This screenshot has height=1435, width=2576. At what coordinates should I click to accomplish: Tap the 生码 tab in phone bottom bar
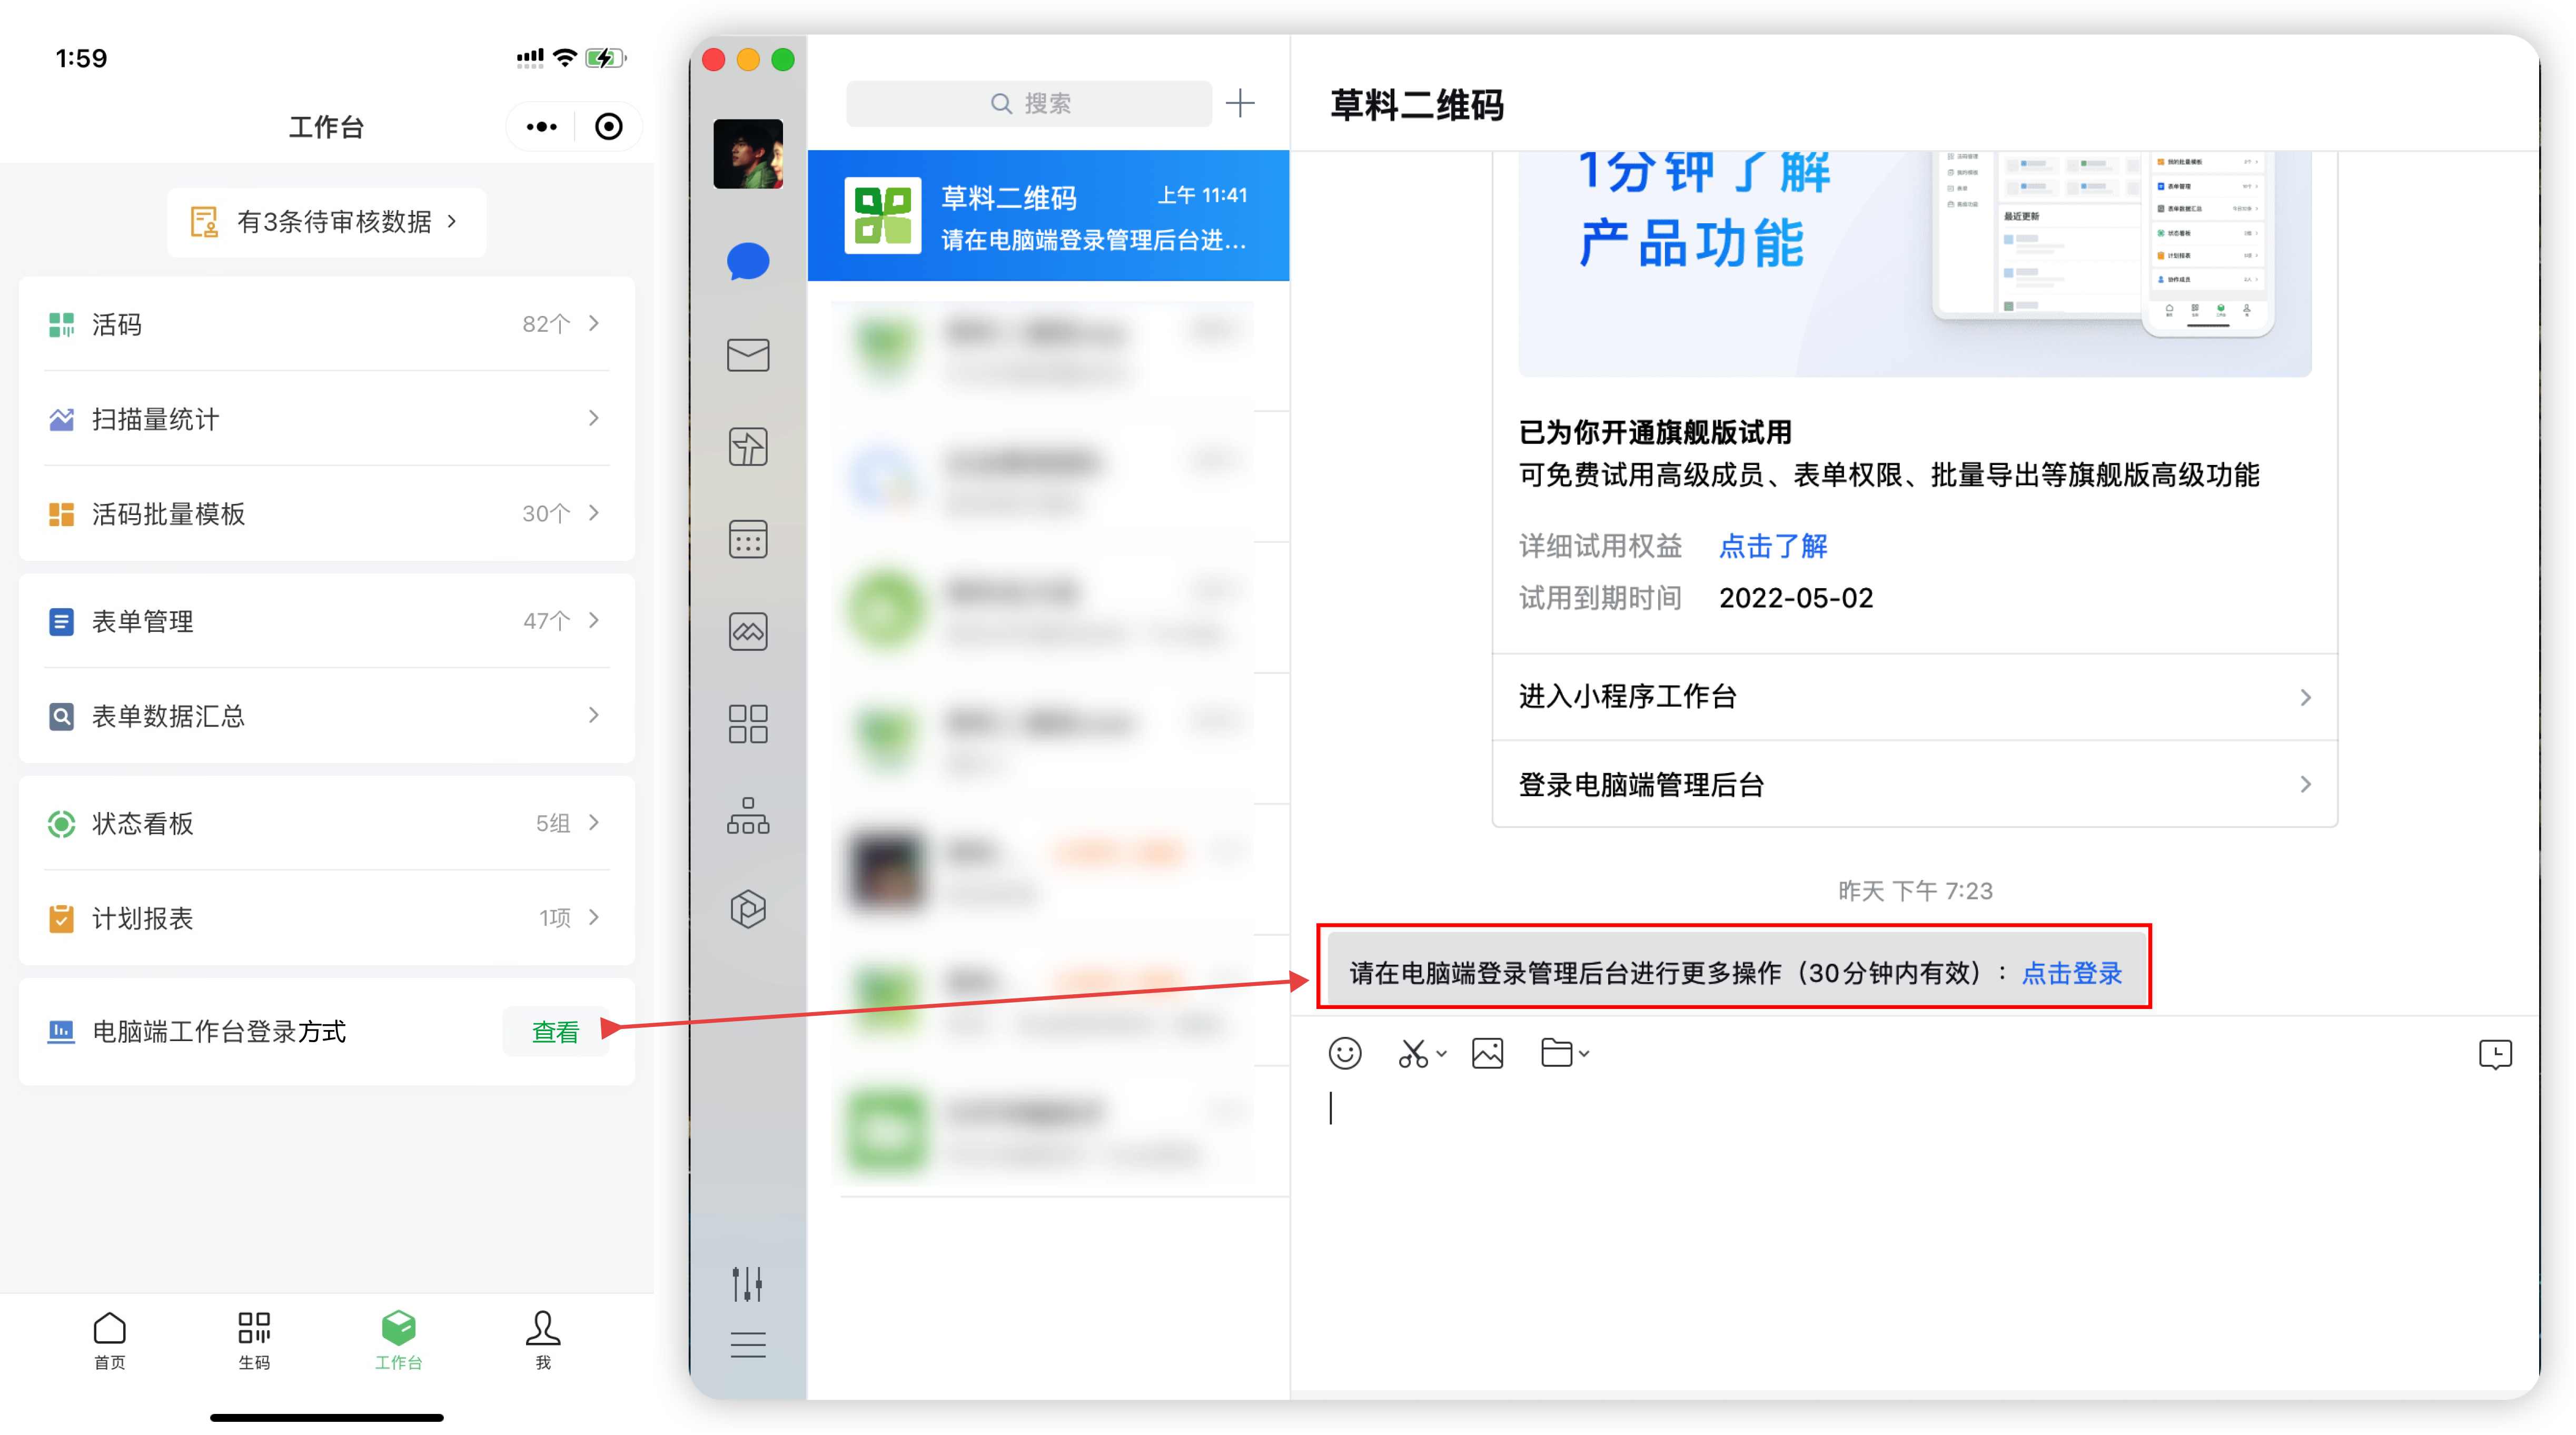pos(254,1340)
